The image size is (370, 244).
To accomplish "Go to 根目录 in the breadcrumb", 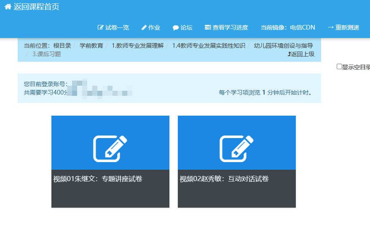I will pyautogui.click(x=62, y=46).
